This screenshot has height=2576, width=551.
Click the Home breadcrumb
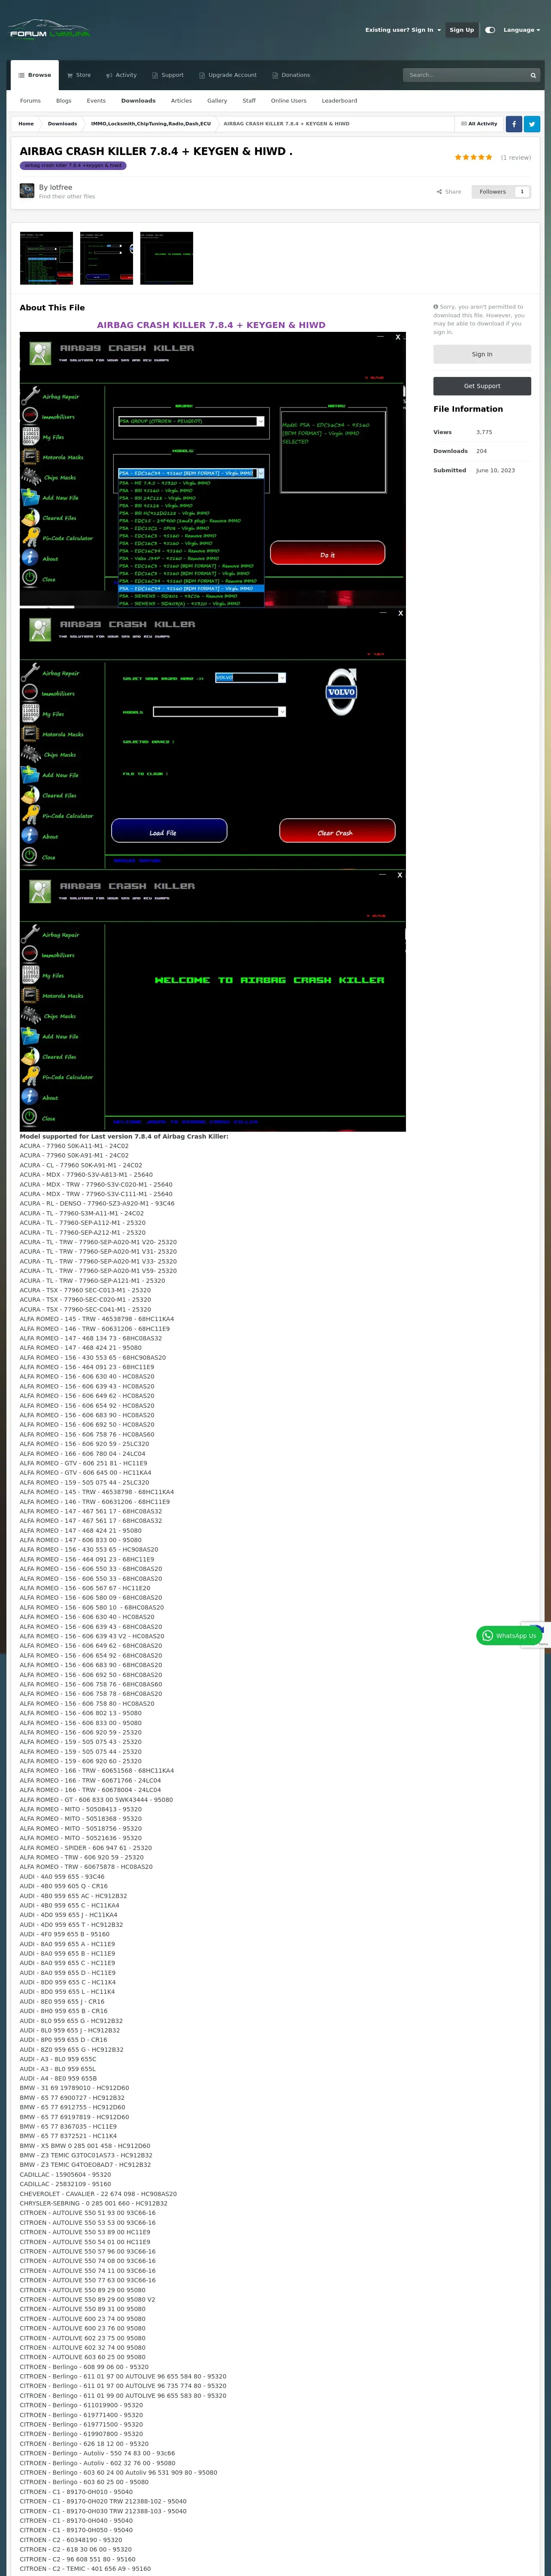pos(26,124)
